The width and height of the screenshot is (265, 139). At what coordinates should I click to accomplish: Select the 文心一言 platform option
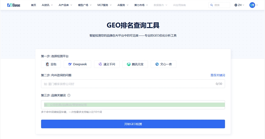[x=164, y=64]
